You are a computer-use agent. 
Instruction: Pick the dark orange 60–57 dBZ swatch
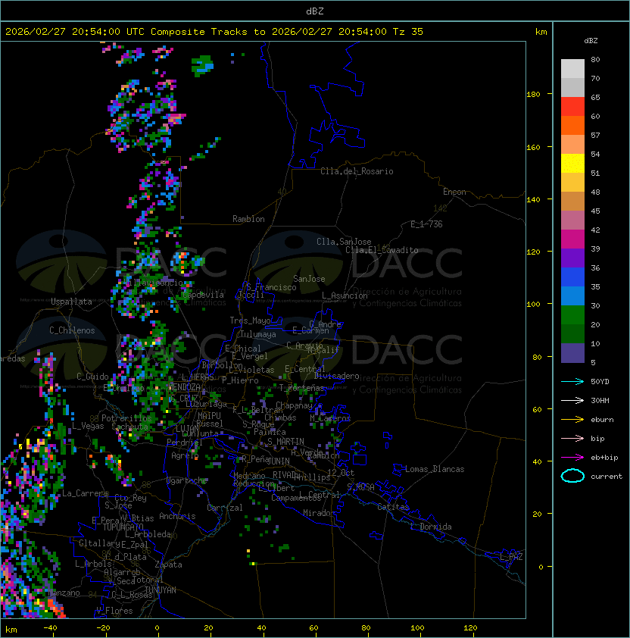572,126
